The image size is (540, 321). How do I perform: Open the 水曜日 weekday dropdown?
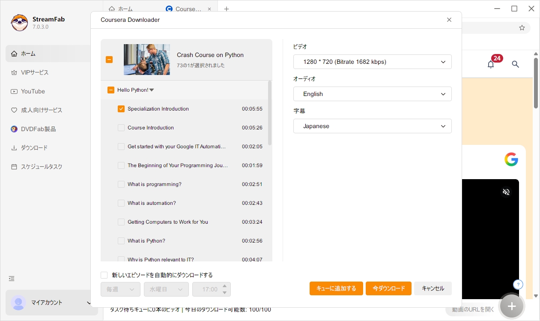[167, 289]
